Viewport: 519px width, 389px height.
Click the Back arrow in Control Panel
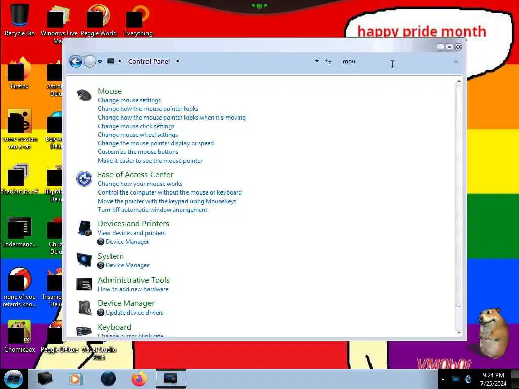(76, 61)
